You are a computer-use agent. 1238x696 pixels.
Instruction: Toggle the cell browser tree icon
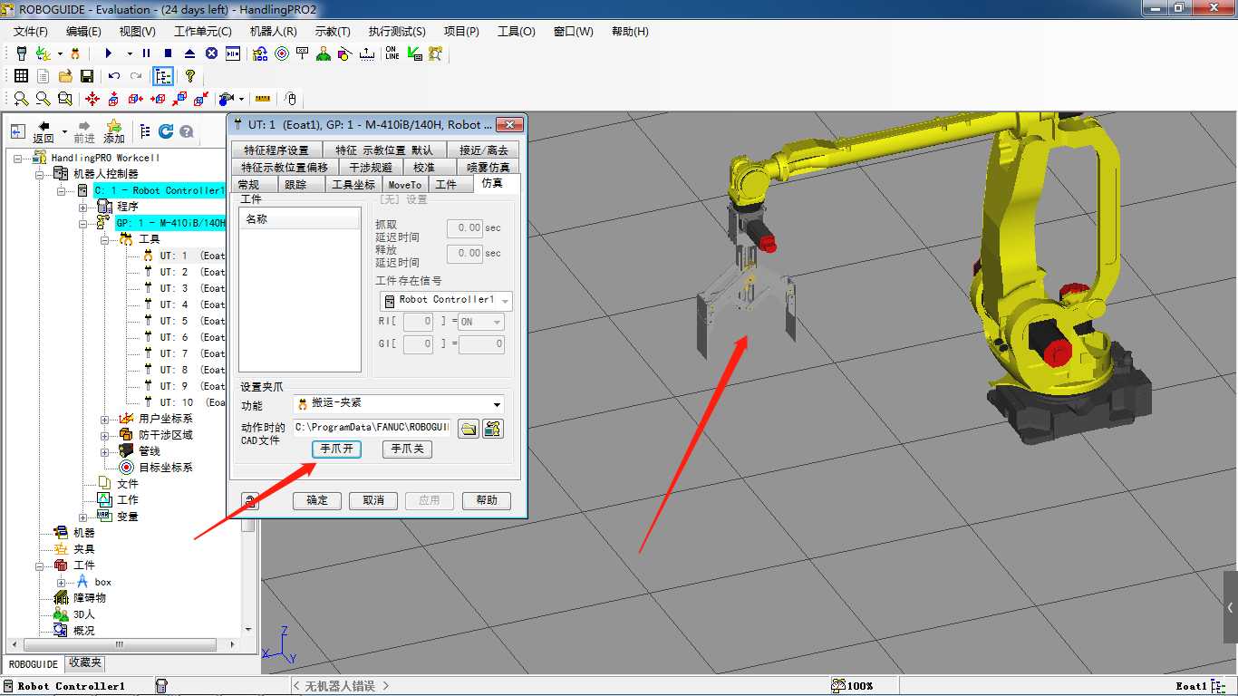click(x=163, y=76)
